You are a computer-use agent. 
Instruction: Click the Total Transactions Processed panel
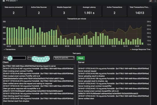pyautogui.click(x=140, y=11)
